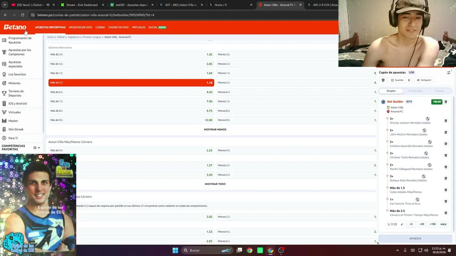This screenshot has height=256, width=456.
Task: Remove the Emiliano Buendía Remates totales selection
Action: point(446,144)
